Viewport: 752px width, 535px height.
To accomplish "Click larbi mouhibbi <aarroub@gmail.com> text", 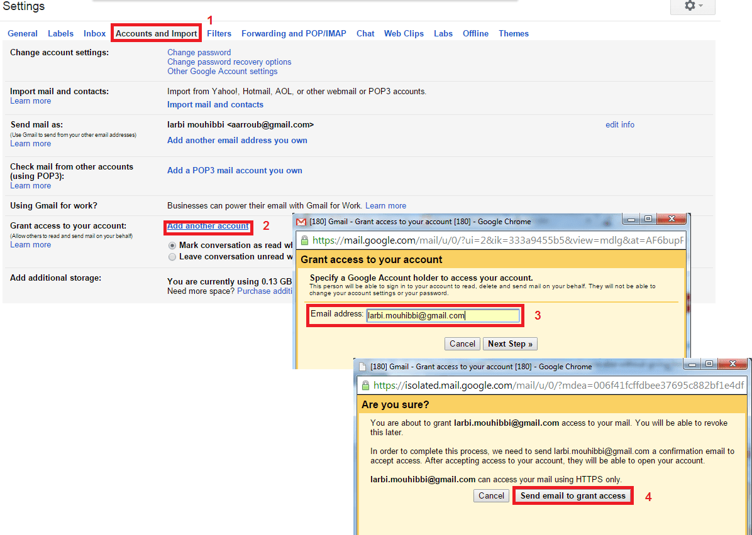I will (240, 124).
